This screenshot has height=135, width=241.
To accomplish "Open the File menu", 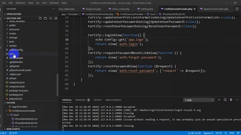I will (x=4, y=3).
